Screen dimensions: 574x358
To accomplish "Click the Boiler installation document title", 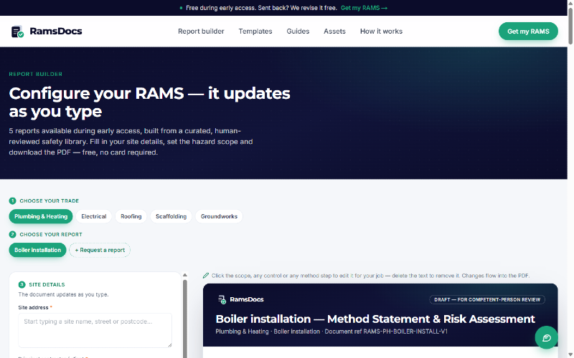I will click(x=375, y=319).
